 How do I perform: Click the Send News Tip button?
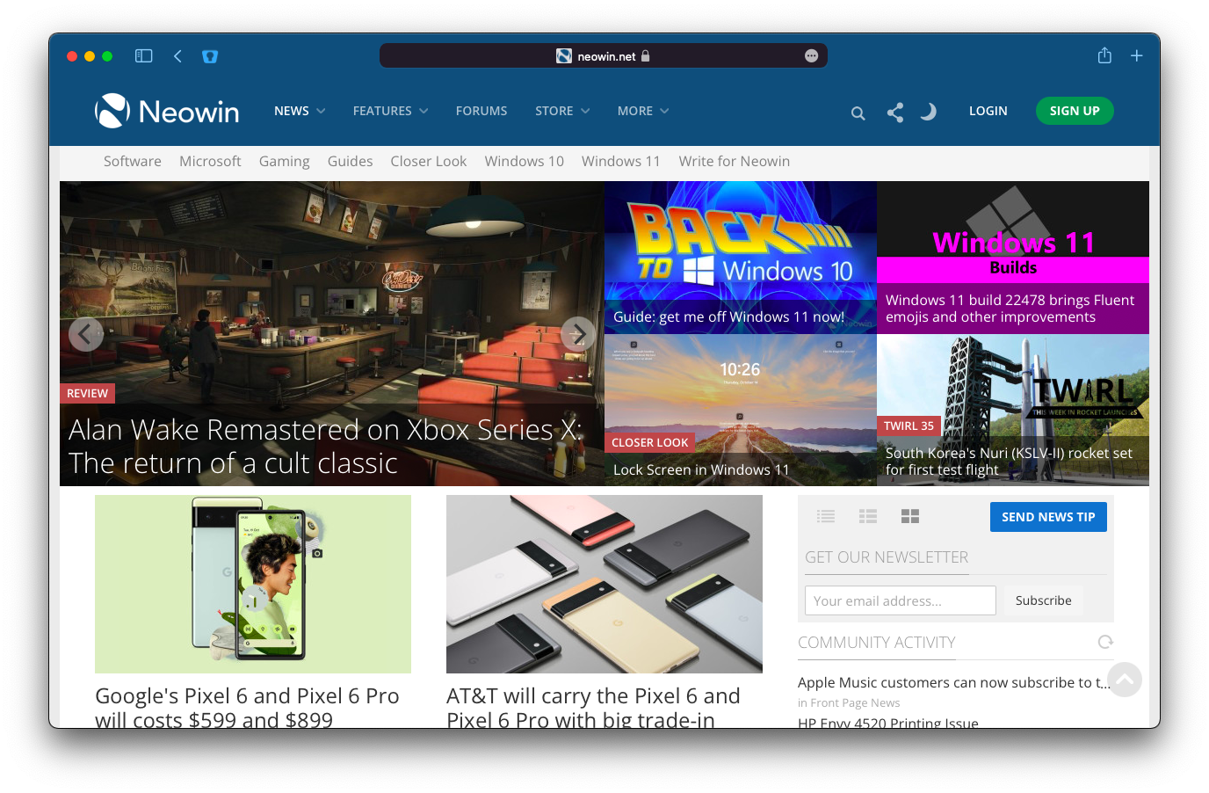click(1048, 517)
